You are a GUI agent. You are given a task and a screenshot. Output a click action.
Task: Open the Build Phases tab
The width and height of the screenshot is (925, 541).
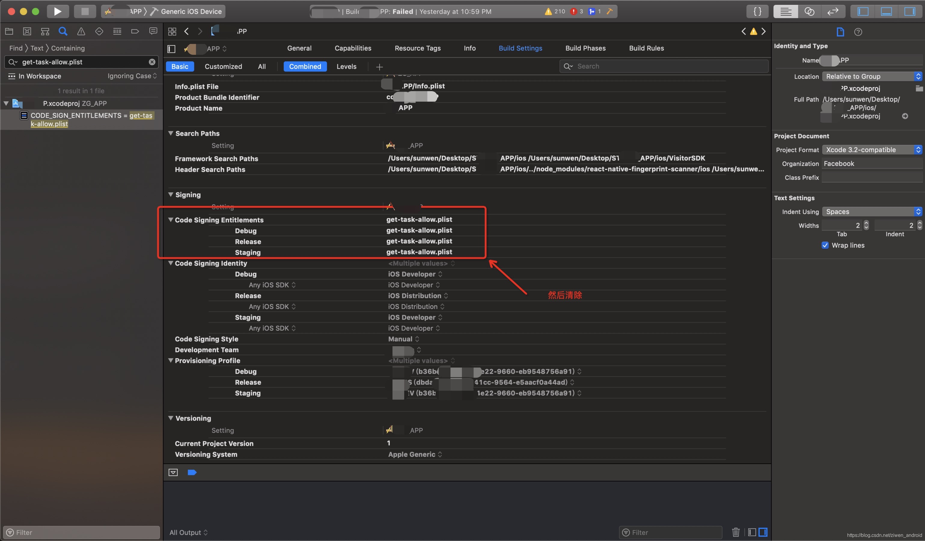pyautogui.click(x=585, y=48)
